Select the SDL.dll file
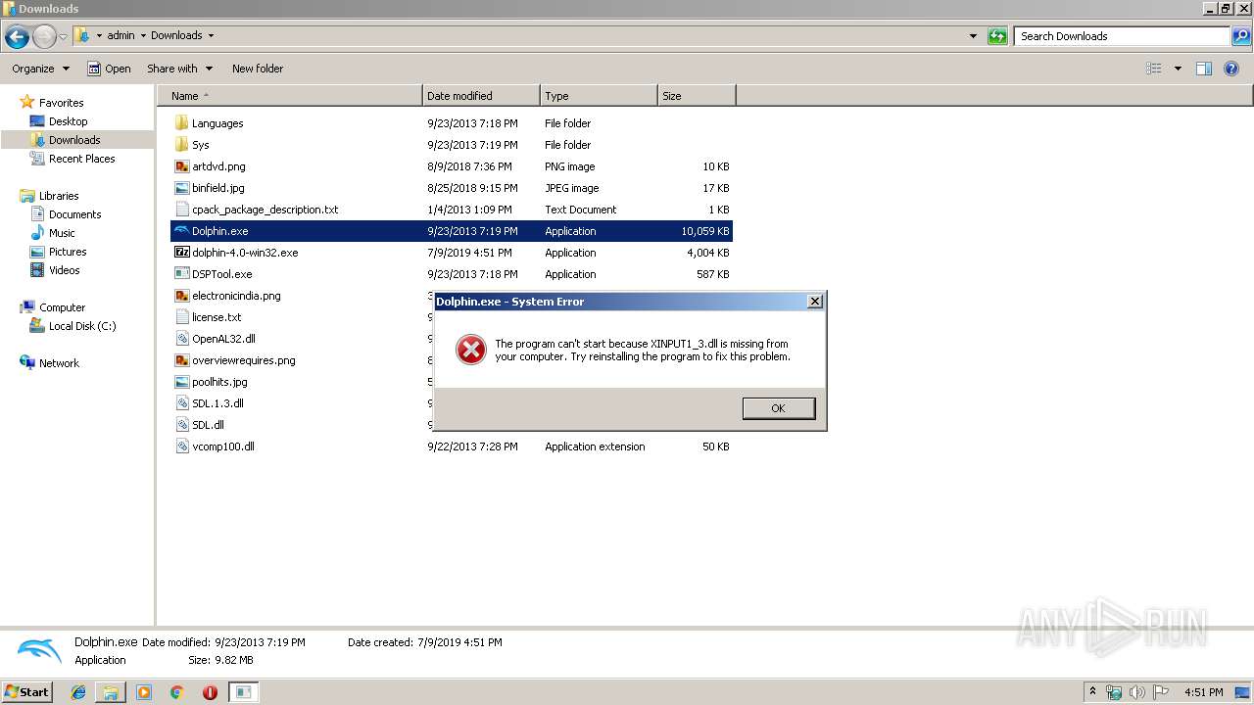 (208, 425)
